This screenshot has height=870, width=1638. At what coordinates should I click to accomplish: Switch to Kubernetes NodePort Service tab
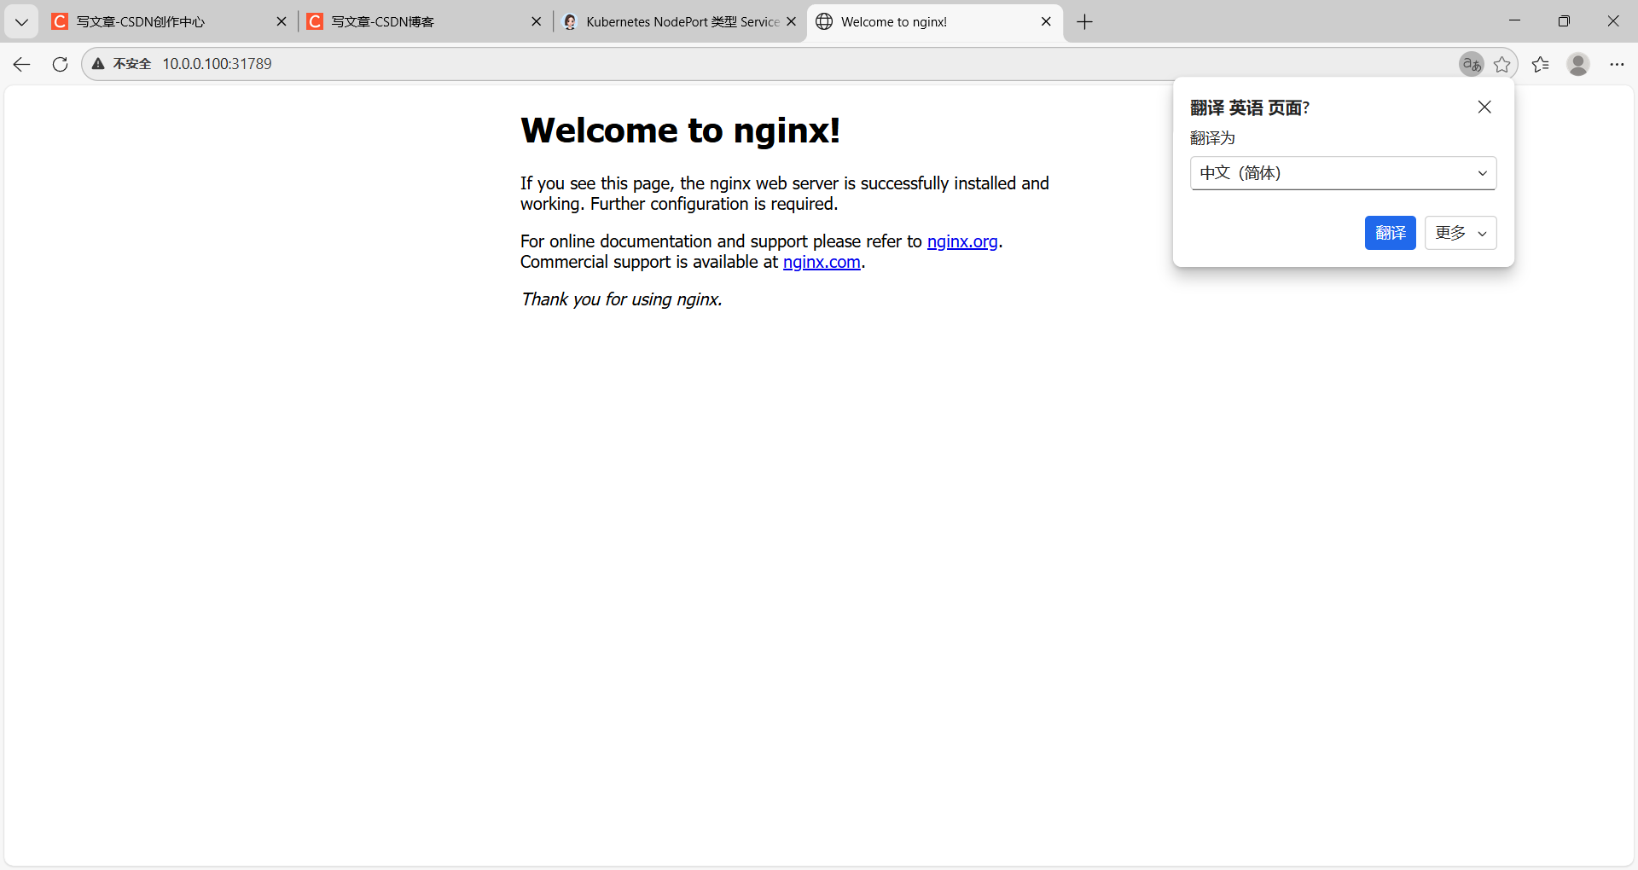(679, 22)
